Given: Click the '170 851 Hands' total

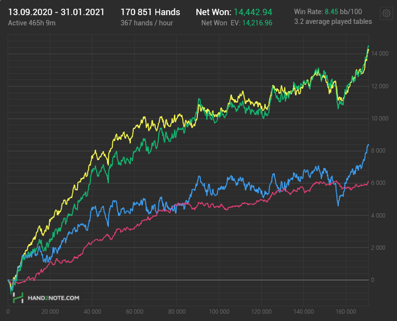Looking at the screenshot, I should (150, 12).
